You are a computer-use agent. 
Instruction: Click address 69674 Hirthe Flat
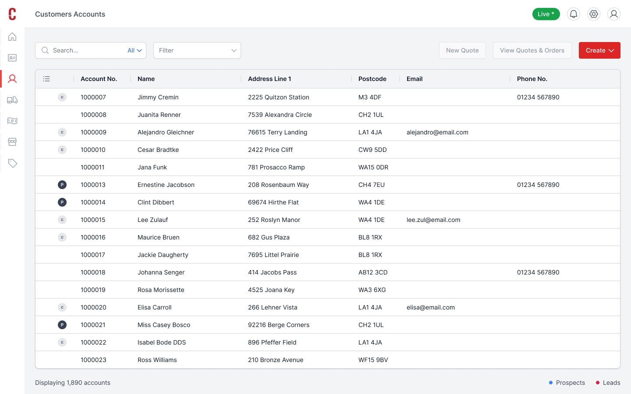click(x=273, y=202)
